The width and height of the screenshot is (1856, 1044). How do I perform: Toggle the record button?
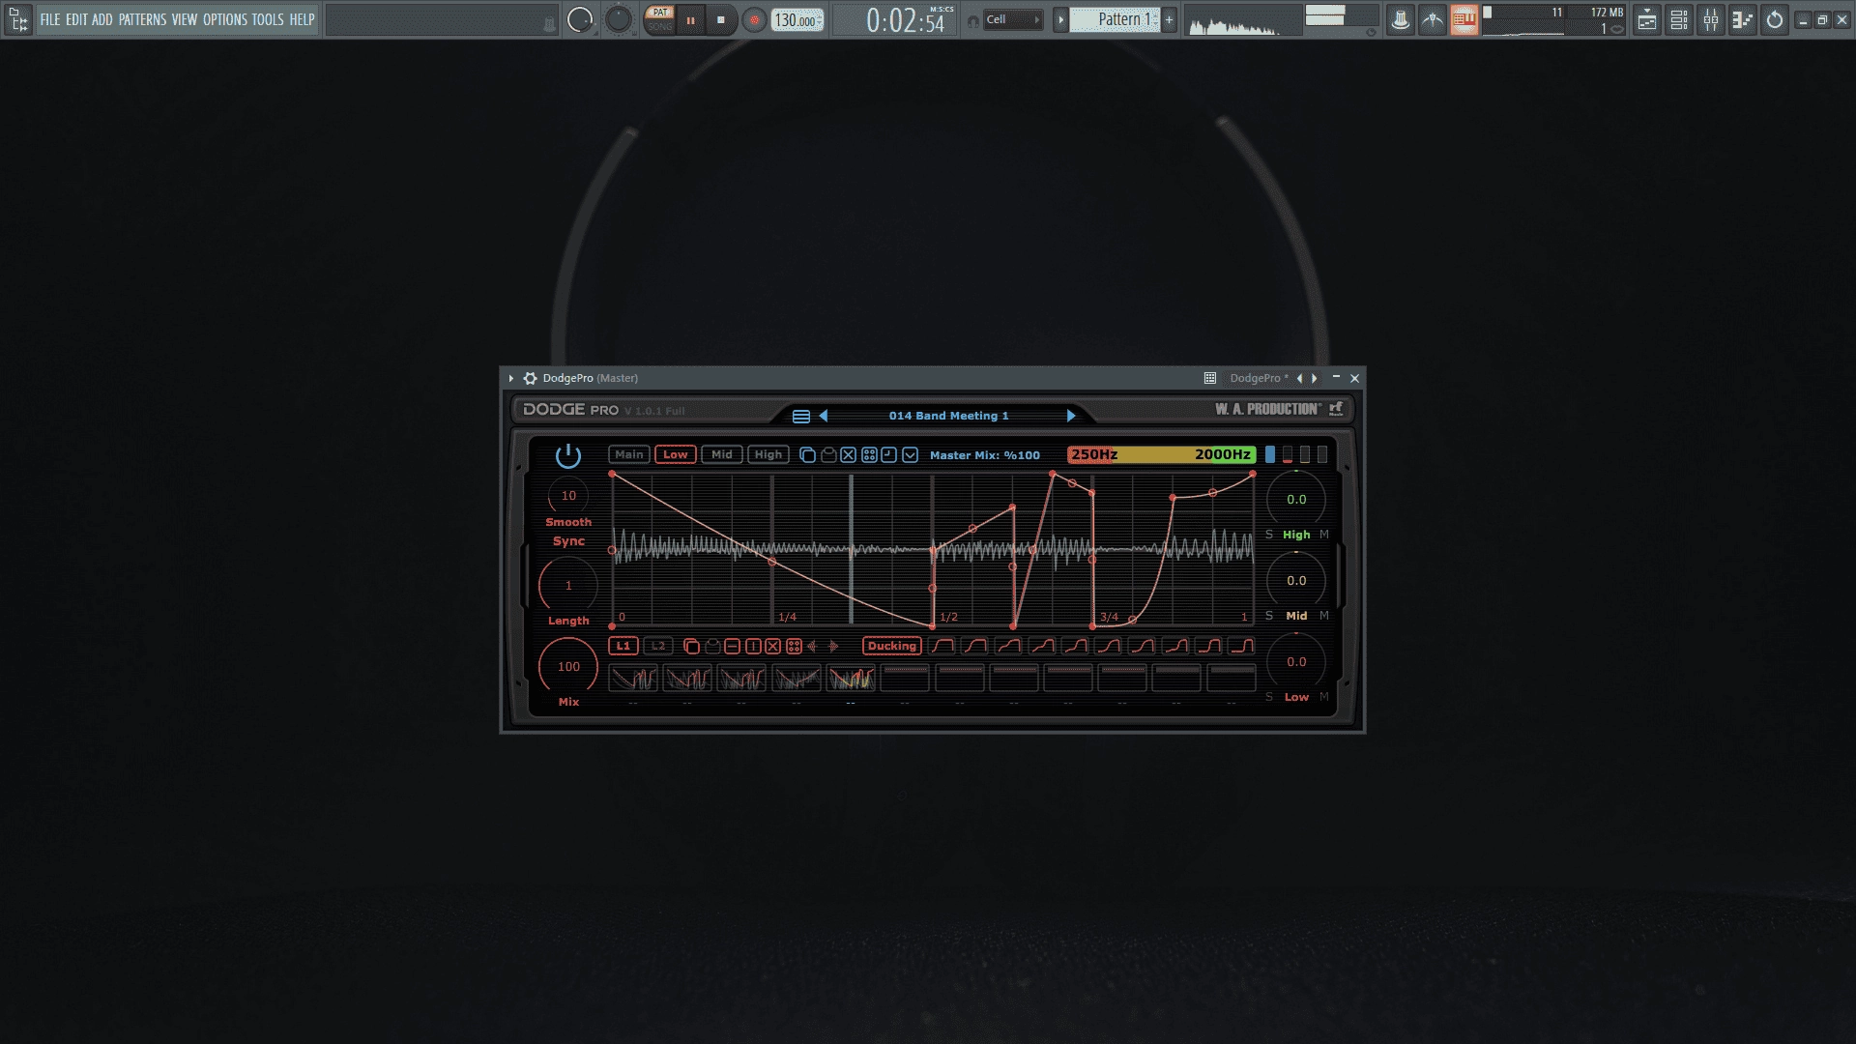pyautogui.click(x=754, y=19)
